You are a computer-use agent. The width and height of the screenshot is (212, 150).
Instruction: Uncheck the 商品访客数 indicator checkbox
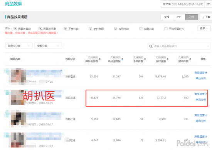click(x=15, y=28)
